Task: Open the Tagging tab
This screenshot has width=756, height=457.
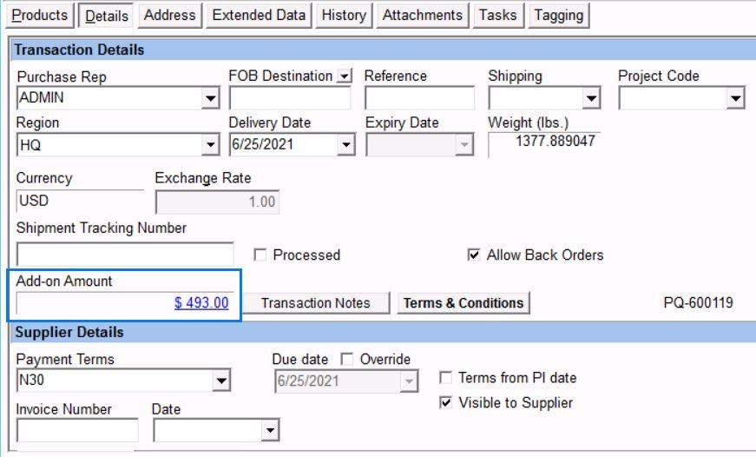Action: [558, 16]
